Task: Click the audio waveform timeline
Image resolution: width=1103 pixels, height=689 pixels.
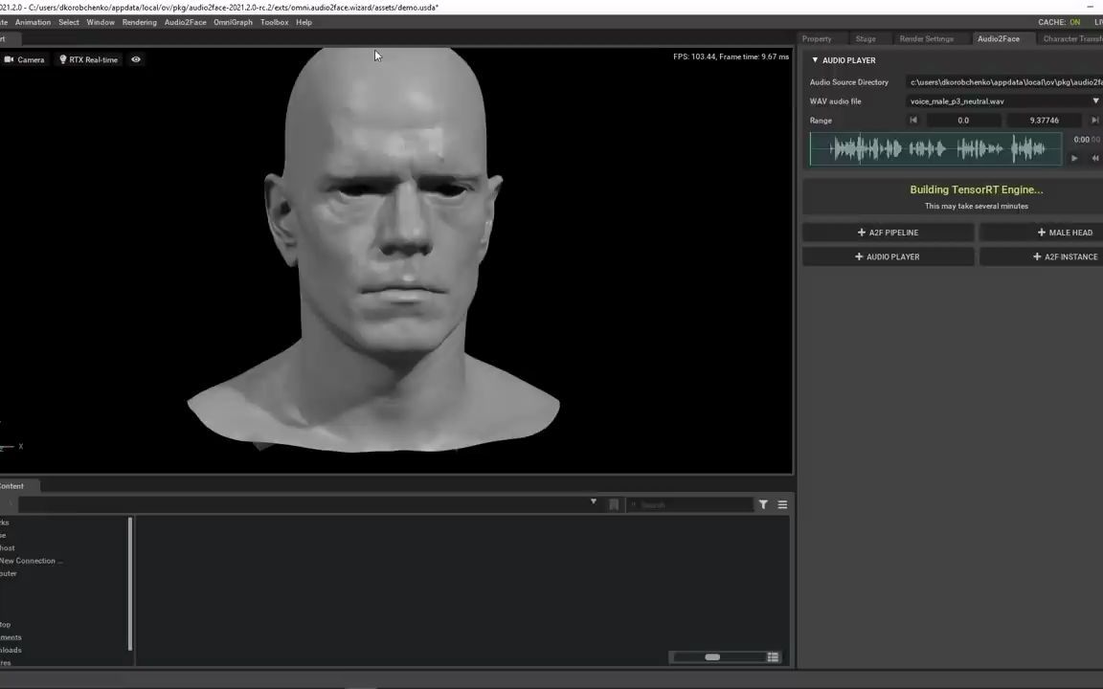Action: tap(935, 149)
